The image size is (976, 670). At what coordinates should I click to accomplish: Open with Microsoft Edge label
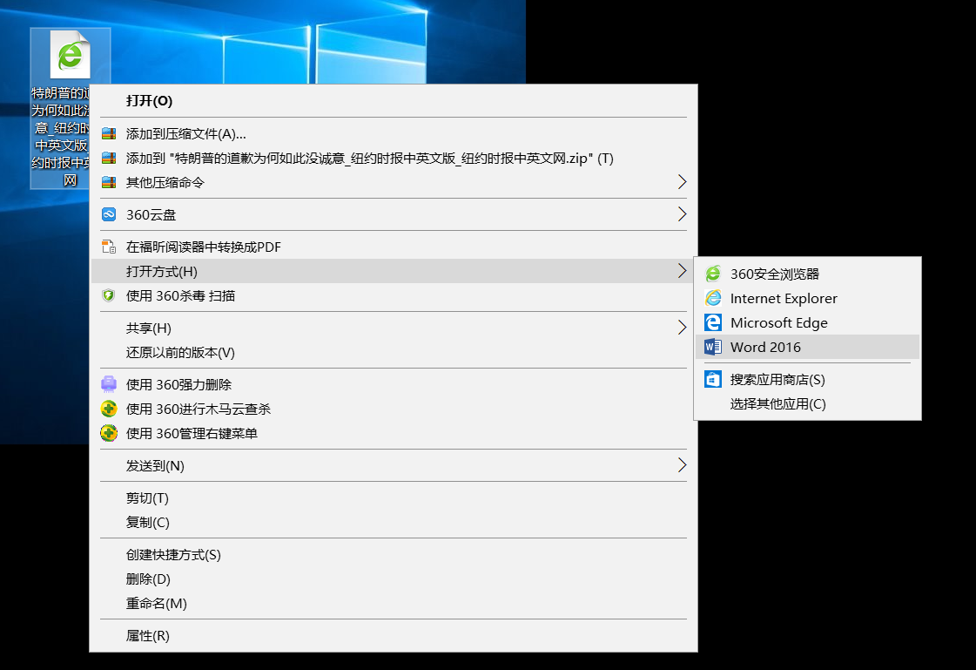tap(778, 322)
